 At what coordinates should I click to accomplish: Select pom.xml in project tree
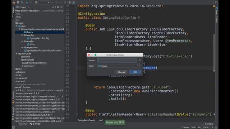pos(20,81)
